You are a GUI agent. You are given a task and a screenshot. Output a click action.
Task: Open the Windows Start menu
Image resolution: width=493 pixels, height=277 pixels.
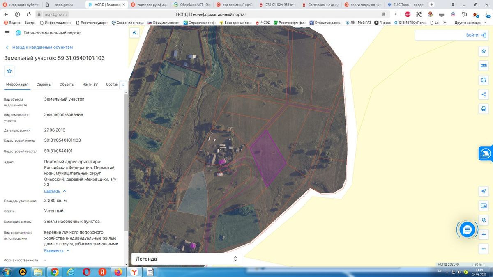(7, 272)
